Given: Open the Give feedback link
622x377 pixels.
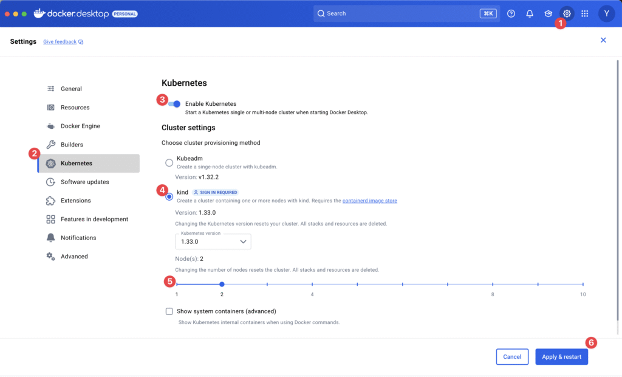Looking at the screenshot, I should tap(60, 42).
